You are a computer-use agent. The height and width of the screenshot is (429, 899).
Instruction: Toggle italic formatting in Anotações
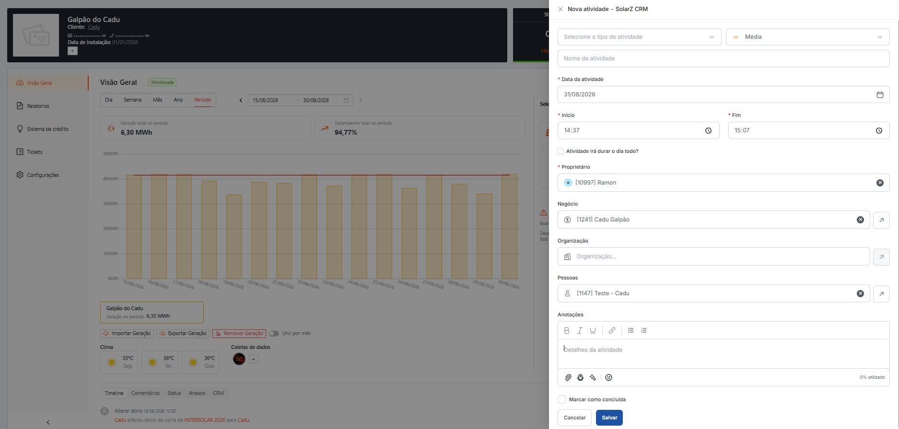580,330
